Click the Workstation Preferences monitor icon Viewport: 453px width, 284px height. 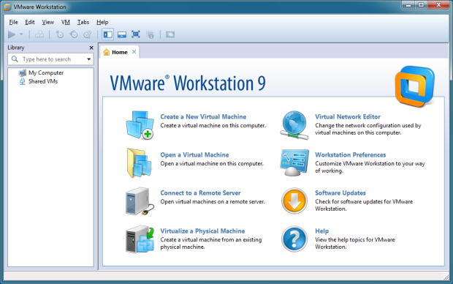tap(294, 162)
